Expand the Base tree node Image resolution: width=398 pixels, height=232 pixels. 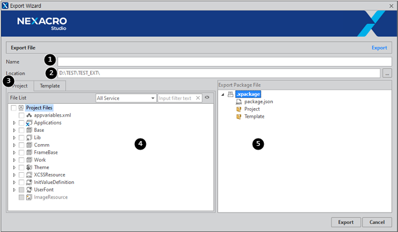coord(14,130)
